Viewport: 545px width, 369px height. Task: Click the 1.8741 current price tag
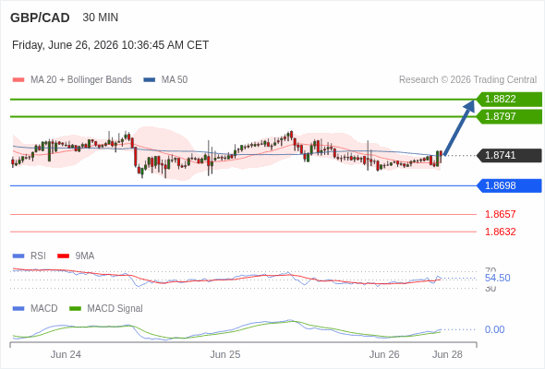(x=509, y=156)
